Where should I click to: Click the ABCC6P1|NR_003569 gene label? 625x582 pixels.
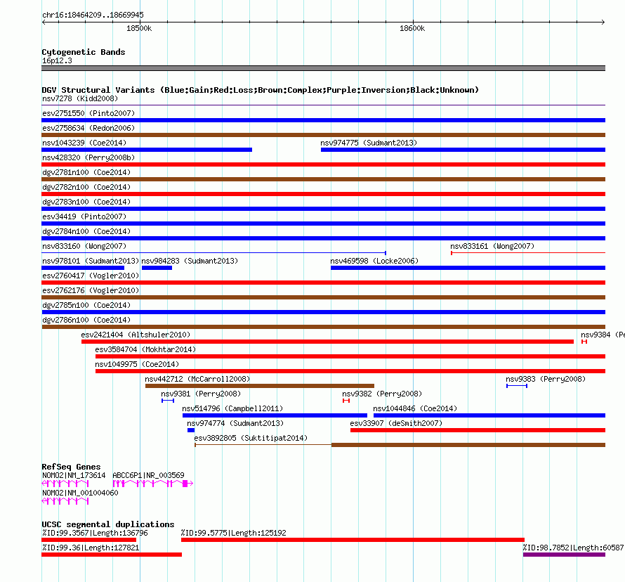pos(148,475)
